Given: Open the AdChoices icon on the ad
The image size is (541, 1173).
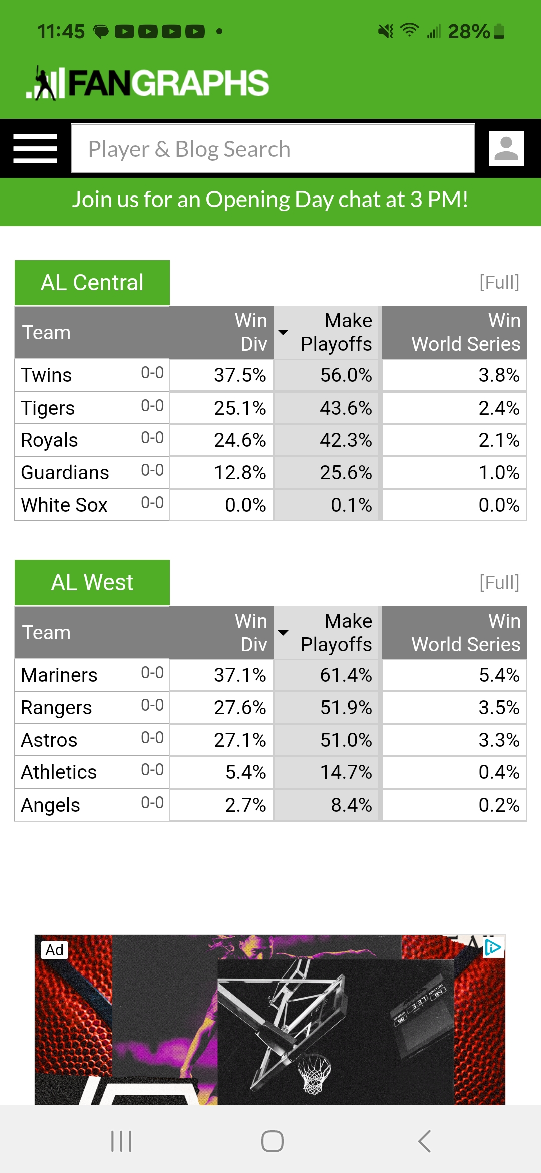Looking at the screenshot, I should [493, 947].
